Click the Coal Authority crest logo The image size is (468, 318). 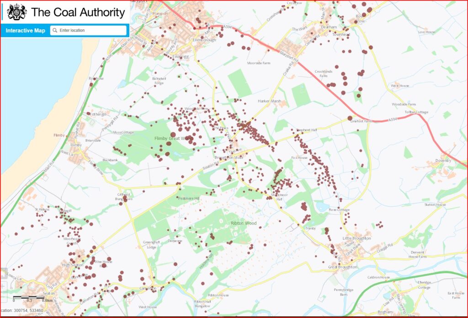(17, 11)
